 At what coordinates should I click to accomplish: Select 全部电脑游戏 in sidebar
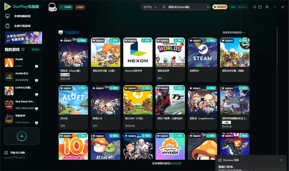(22, 16)
